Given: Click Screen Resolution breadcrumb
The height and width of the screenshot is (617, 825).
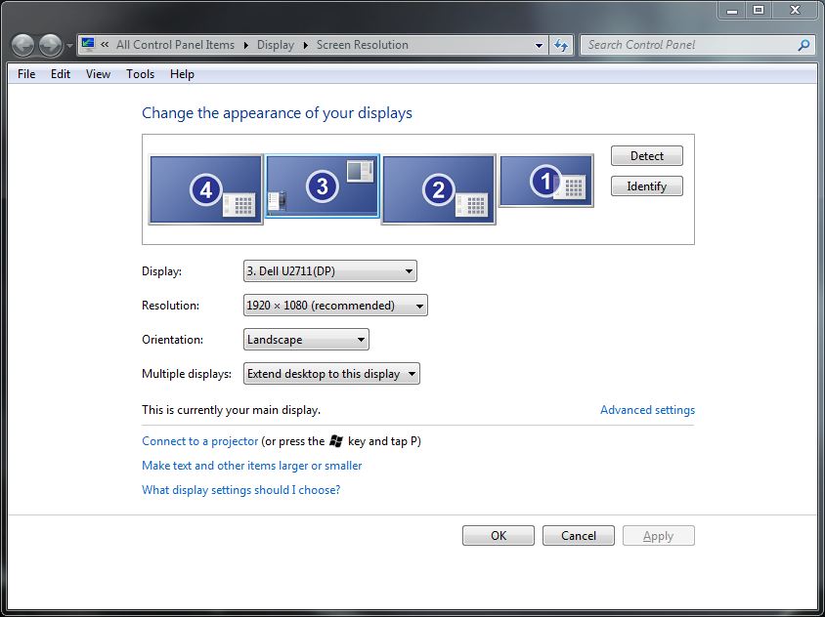Looking at the screenshot, I should [x=362, y=45].
